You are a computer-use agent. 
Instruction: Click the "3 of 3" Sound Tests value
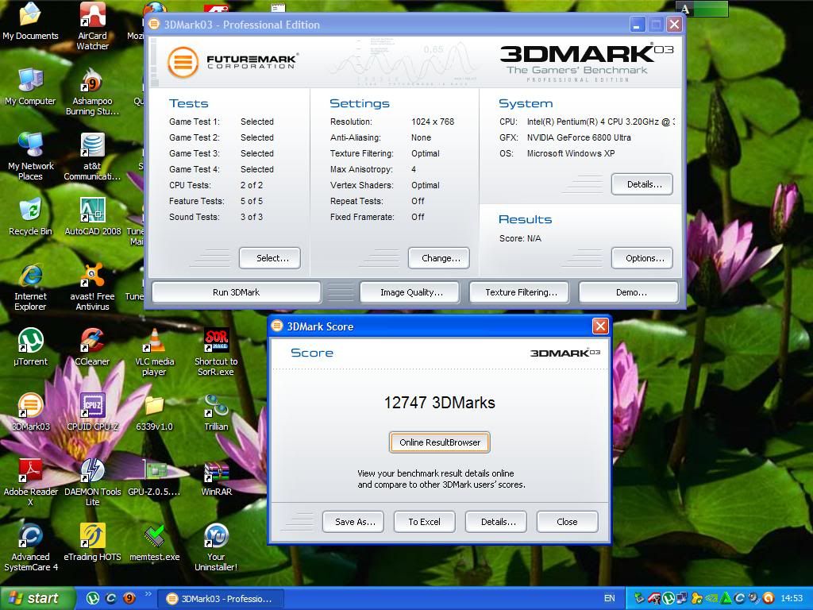[x=252, y=217]
